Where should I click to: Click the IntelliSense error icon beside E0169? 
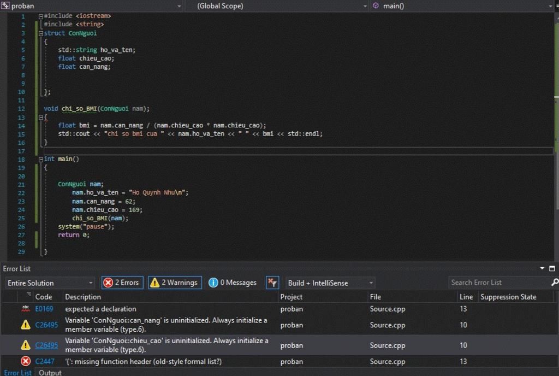coord(26,309)
